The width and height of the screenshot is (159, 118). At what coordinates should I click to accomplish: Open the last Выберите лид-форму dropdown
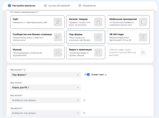pos(45,113)
